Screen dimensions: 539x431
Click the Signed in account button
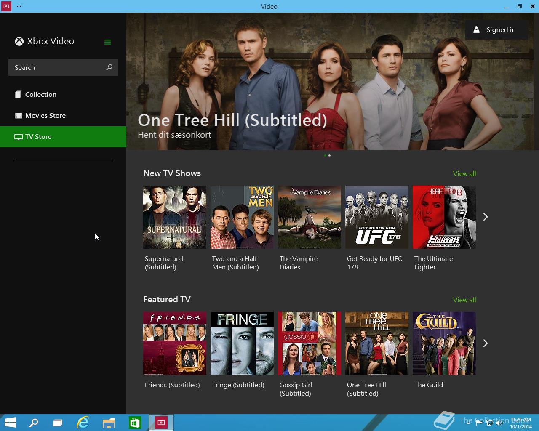tap(496, 30)
